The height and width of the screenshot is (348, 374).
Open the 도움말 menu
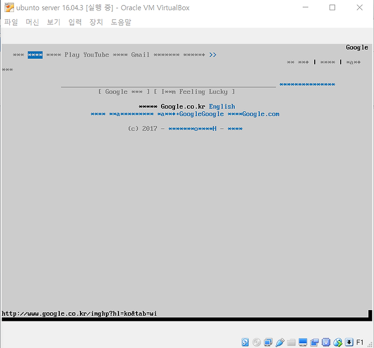coord(121,22)
